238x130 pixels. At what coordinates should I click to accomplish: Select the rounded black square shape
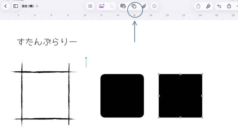point(122,96)
